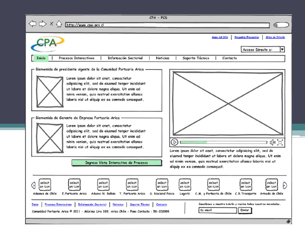Follow the footer Contacto link

(161, 205)
